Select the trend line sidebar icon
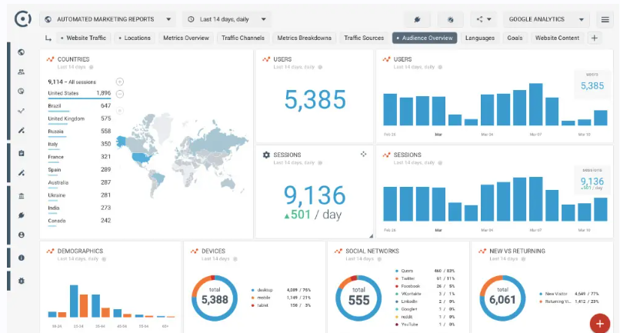This screenshot has height=333, width=620. pyautogui.click(x=22, y=111)
